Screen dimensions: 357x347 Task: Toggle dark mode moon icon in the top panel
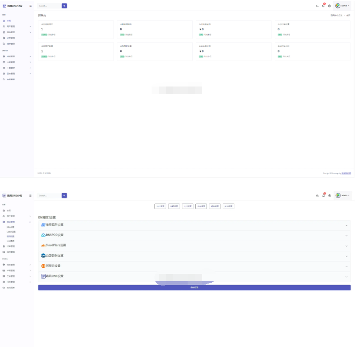pos(317,6)
